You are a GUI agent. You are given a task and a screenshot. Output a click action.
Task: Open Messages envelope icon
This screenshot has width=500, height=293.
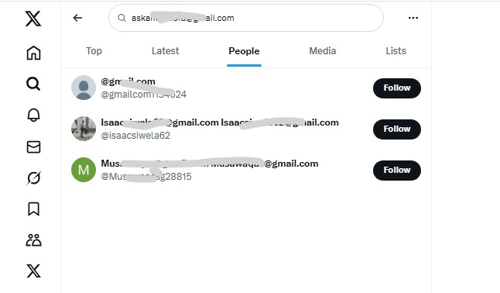coord(33,147)
